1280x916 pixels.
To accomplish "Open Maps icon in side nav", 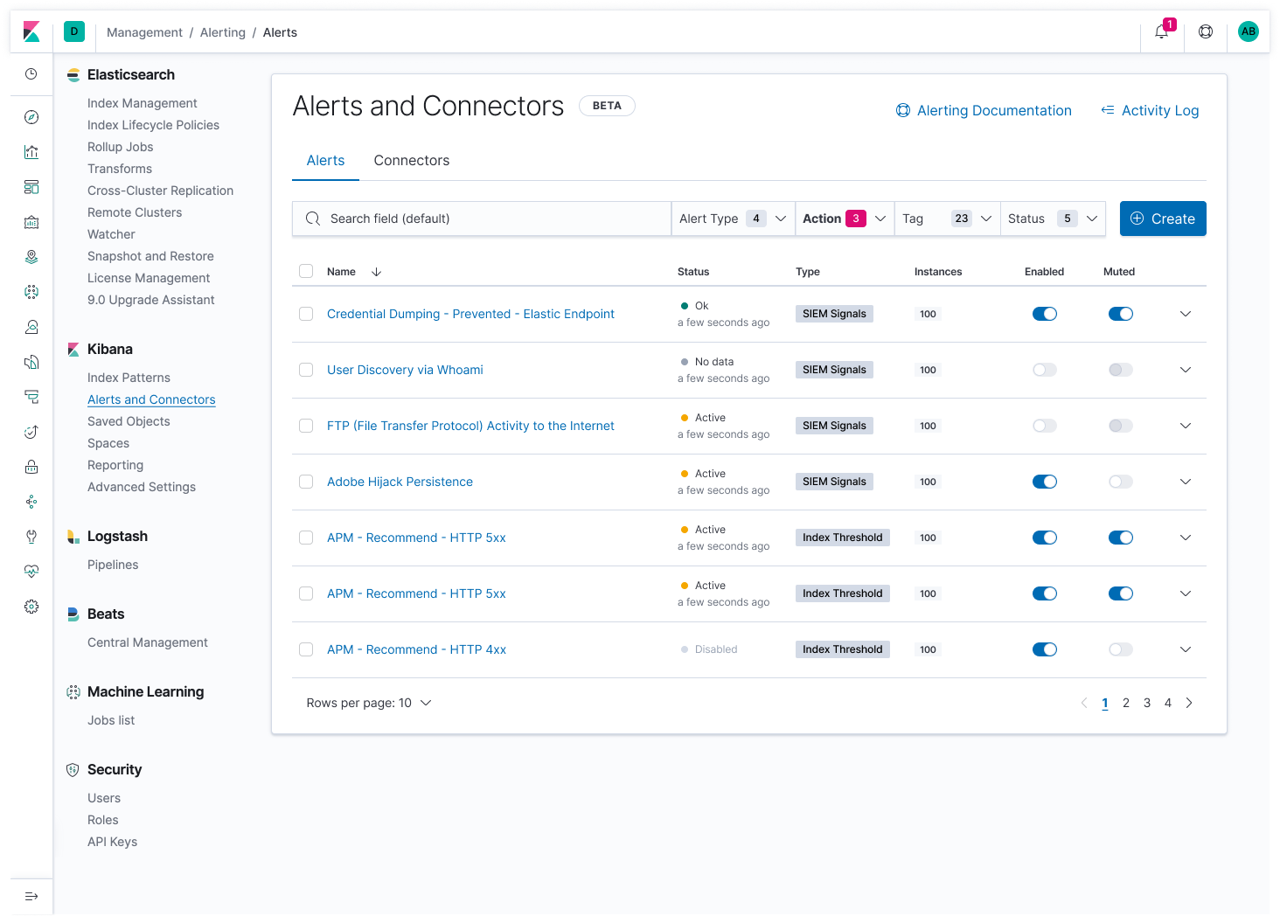I will pyautogui.click(x=31, y=257).
